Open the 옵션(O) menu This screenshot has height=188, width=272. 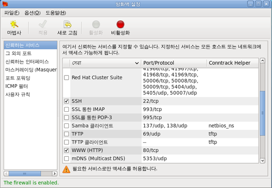click(x=33, y=13)
